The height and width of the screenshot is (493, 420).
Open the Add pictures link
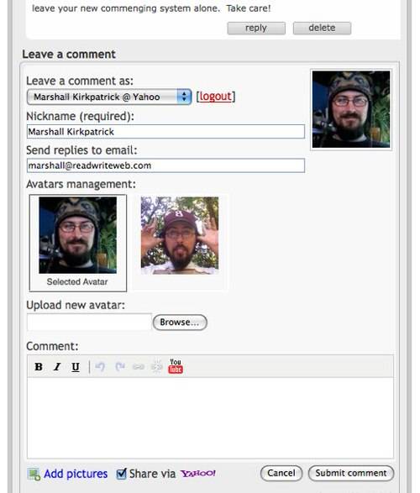[76, 474]
